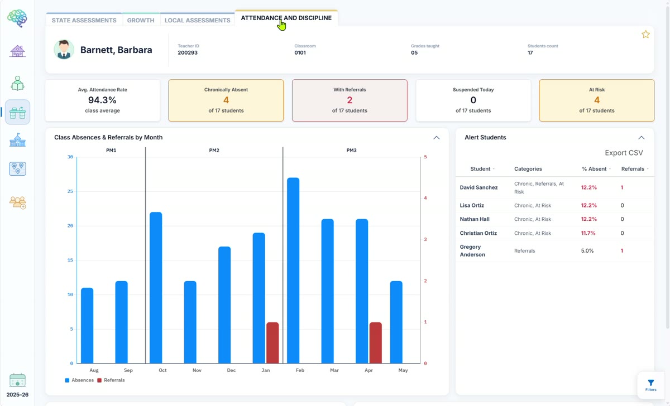Viewport: 670px width, 406px height.
Task: Select the classroom desk sidebar icon
Action: click(17, 112)
